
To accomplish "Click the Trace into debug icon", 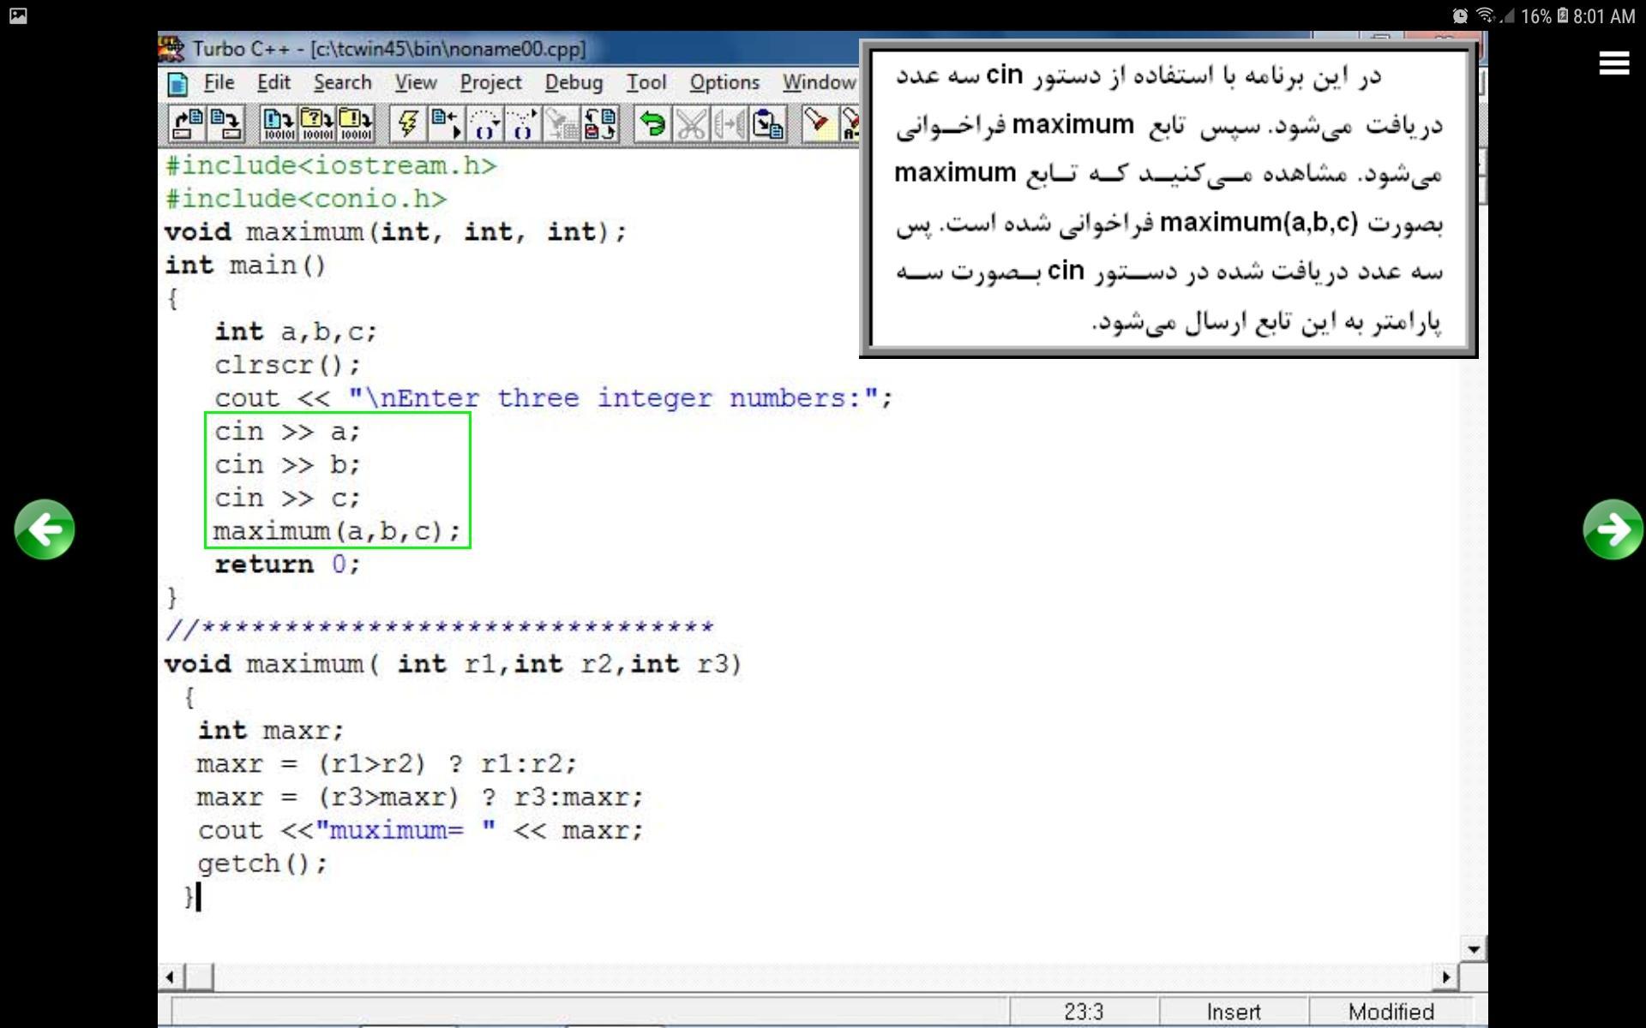I will pos(523,124).
